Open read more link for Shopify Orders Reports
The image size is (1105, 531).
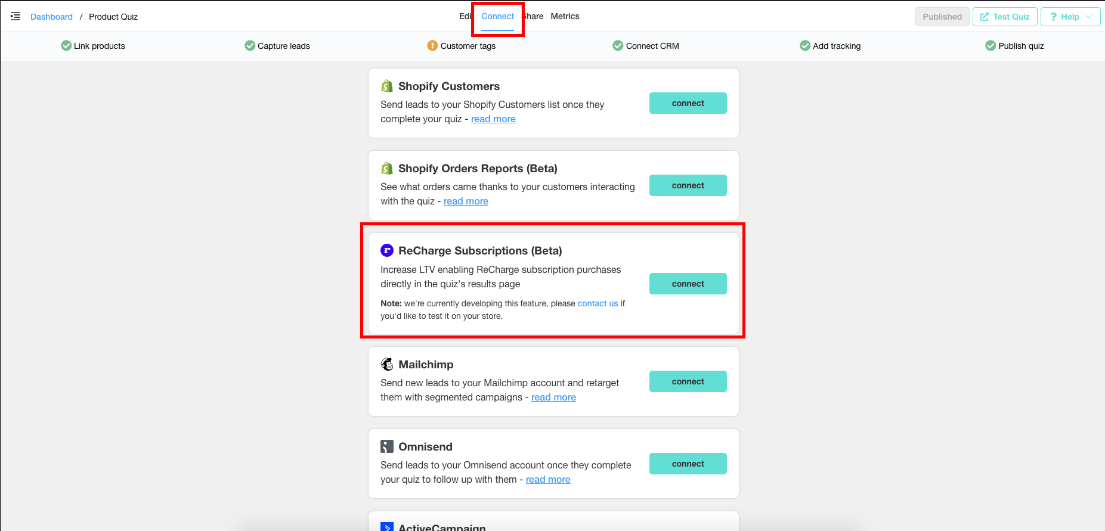tap(466, 201)
